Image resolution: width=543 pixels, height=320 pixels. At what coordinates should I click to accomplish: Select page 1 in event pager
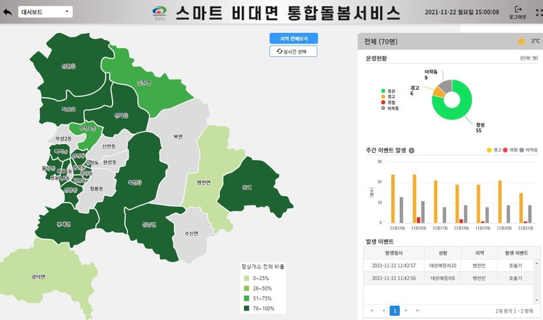coord(395,310)
